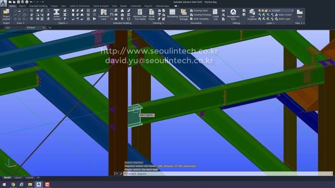The image size is (335, 188).
Task: Switch to the Objects ribbon tab
Action: pyautogui.click(x=22, y=6)
